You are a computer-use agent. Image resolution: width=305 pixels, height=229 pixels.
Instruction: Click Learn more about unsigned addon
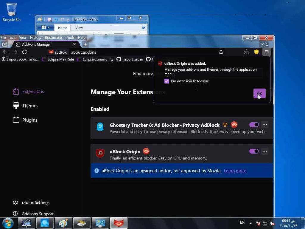235,171
